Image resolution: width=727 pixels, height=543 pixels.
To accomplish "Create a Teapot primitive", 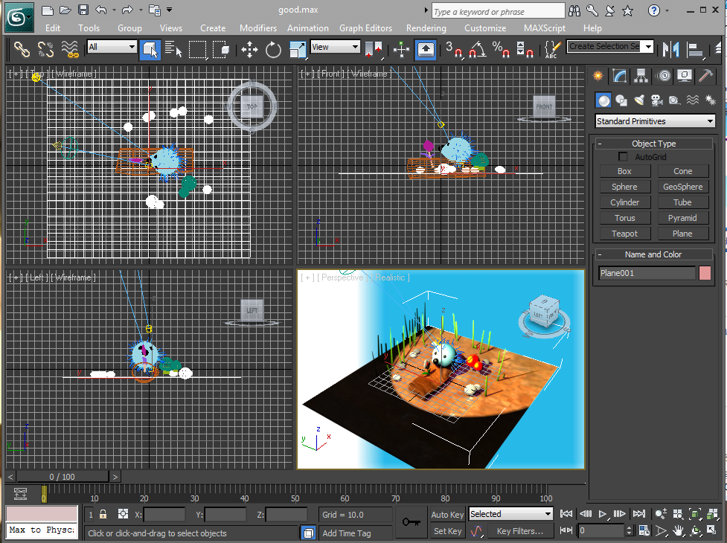I will [624, 234].
